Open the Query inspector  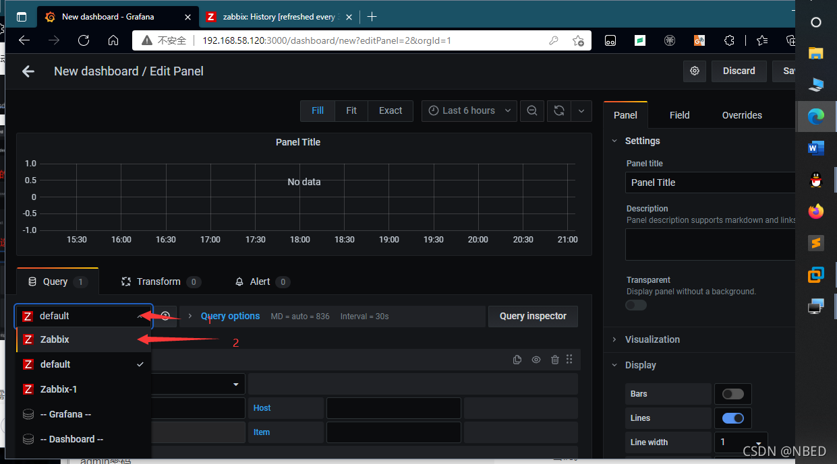(533, 316)
